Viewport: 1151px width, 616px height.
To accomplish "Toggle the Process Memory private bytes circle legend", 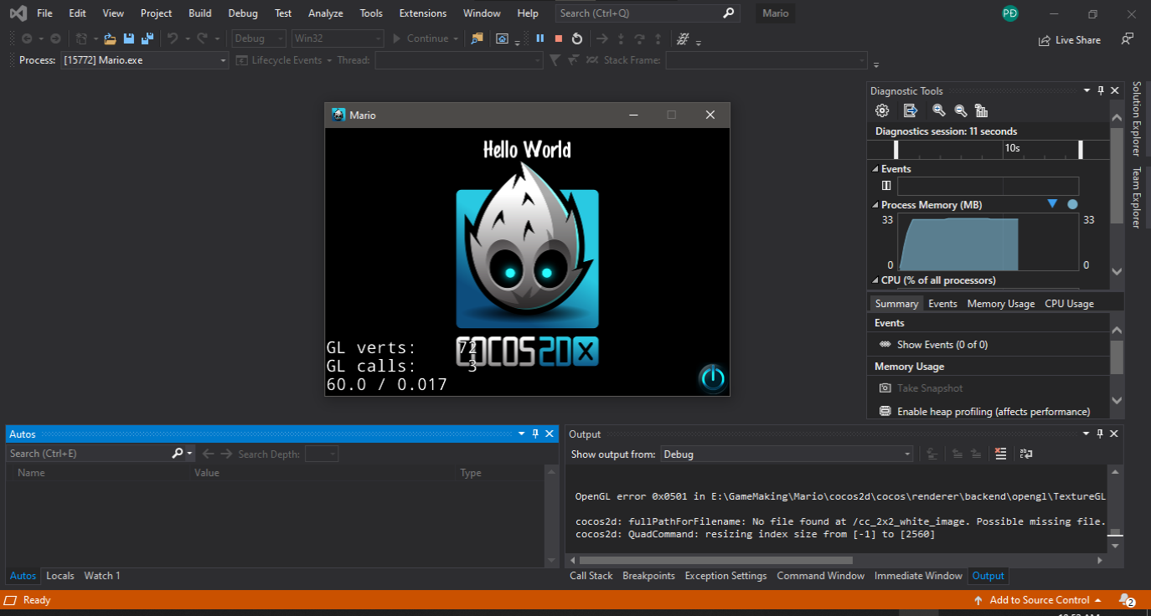I will click(1072, 204).
